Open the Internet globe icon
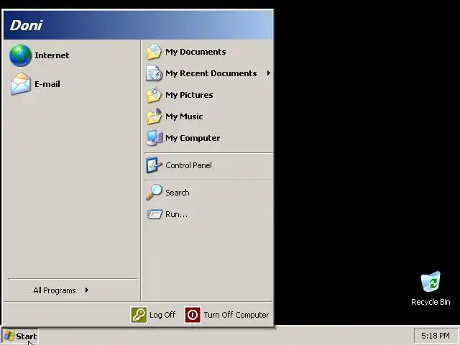The height and width of the screenshot is (345, 460). [x=20, y=55]
